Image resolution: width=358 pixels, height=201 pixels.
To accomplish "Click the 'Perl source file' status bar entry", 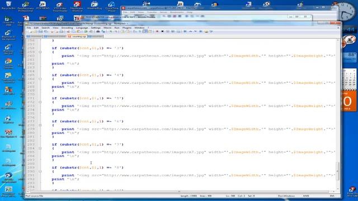I will [x=34, y=196].
